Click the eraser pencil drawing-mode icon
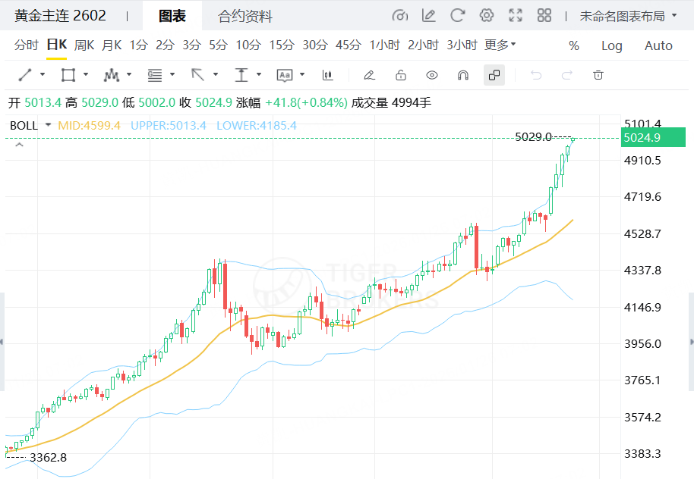 click(x=369, y=75)
